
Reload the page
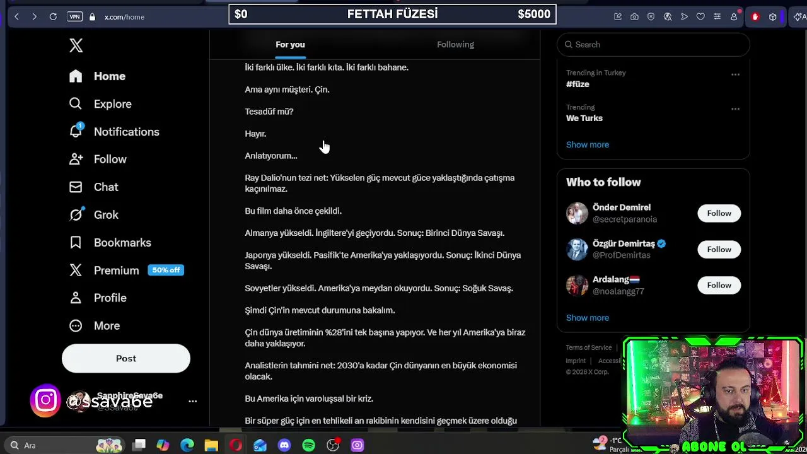53,17
